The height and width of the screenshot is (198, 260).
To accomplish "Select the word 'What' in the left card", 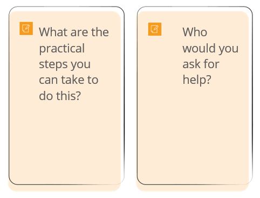I will pos(53,32).
